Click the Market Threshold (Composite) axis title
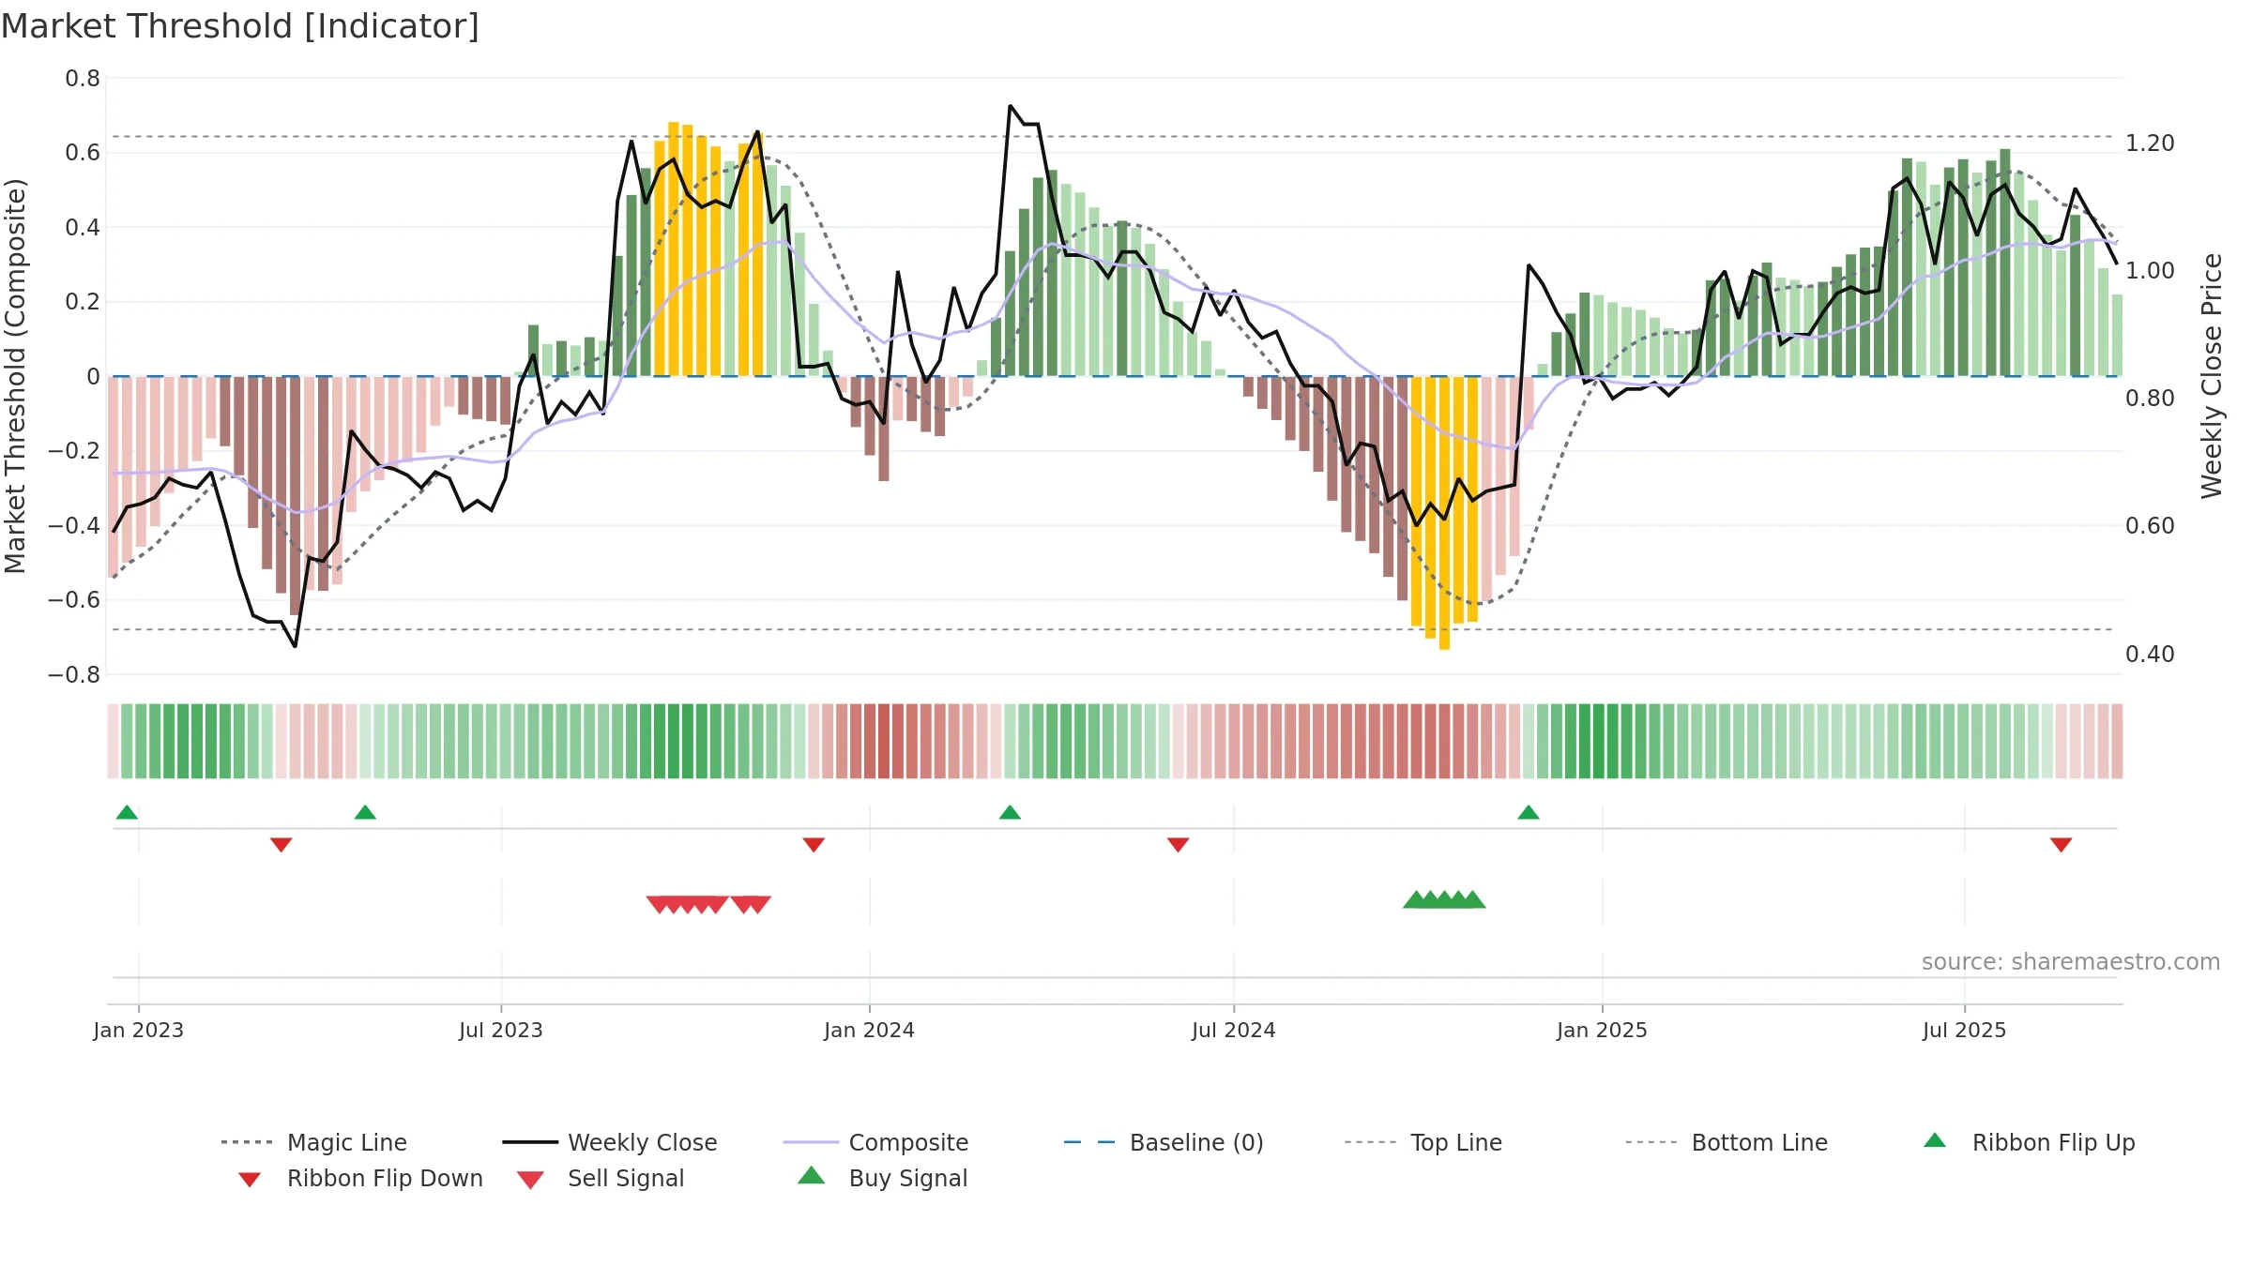Viewport: 2252px width, 1266px height. click(15, 375)
